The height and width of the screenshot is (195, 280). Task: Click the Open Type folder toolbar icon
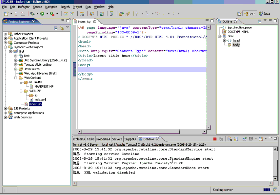(x=121, y=14)
